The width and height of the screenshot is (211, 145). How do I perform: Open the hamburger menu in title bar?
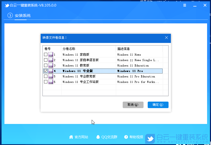185,5
